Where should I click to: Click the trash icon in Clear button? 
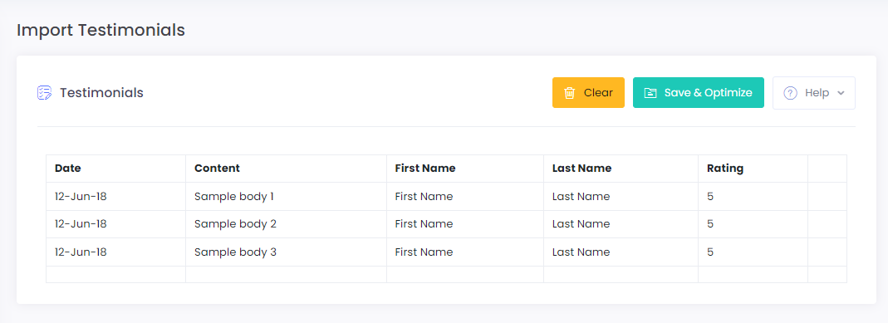click(x=570, y=93)
